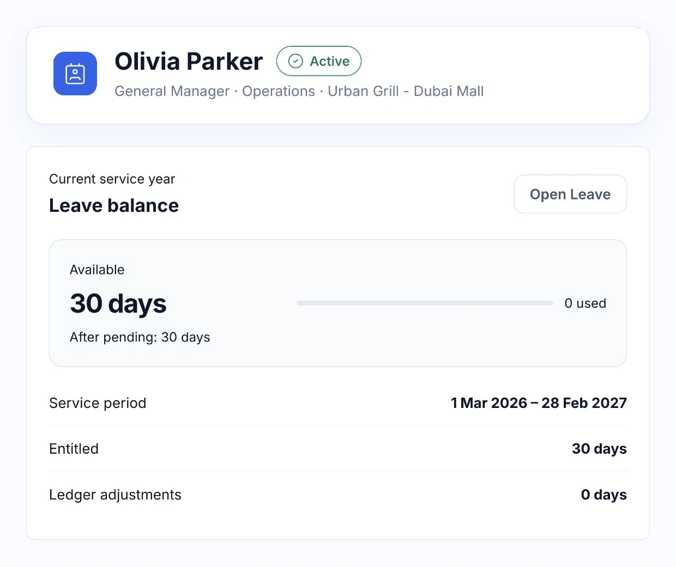This screenshot has height=567, width=676.
Task: Click the Ledger adjustments 0 days value
Action: click(604, 495)
